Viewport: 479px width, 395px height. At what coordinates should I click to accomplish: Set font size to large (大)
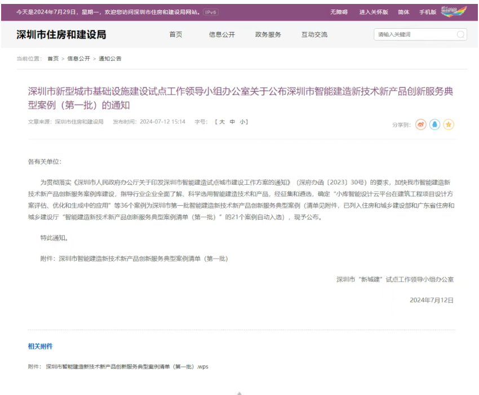coord(221,122)
